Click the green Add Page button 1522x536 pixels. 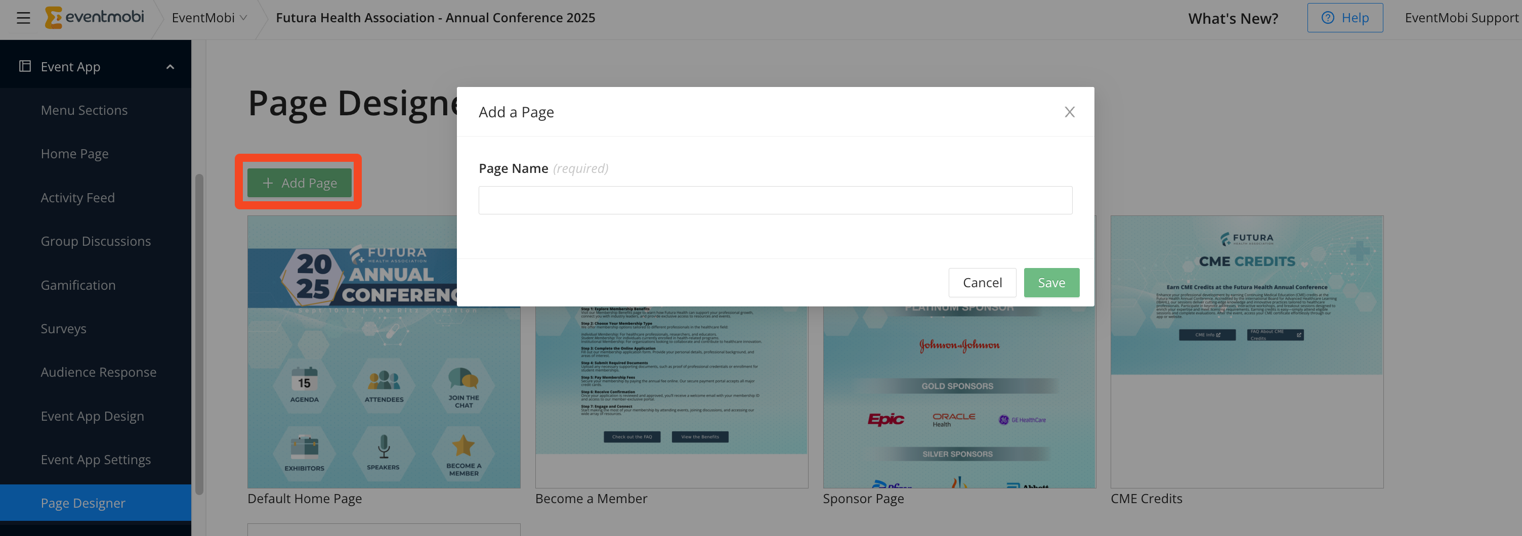pos(299,183)
